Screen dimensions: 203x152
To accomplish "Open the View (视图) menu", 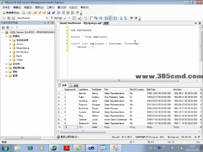I will pos(28,7).
